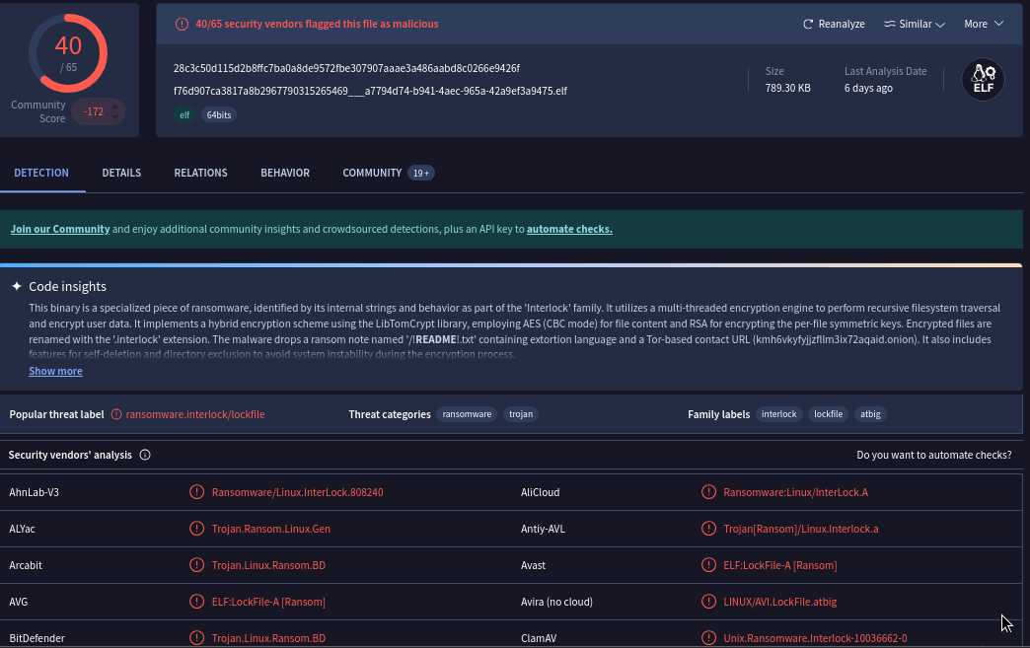
Task: Click the 19+ community count badge
Action: (421, 173)
